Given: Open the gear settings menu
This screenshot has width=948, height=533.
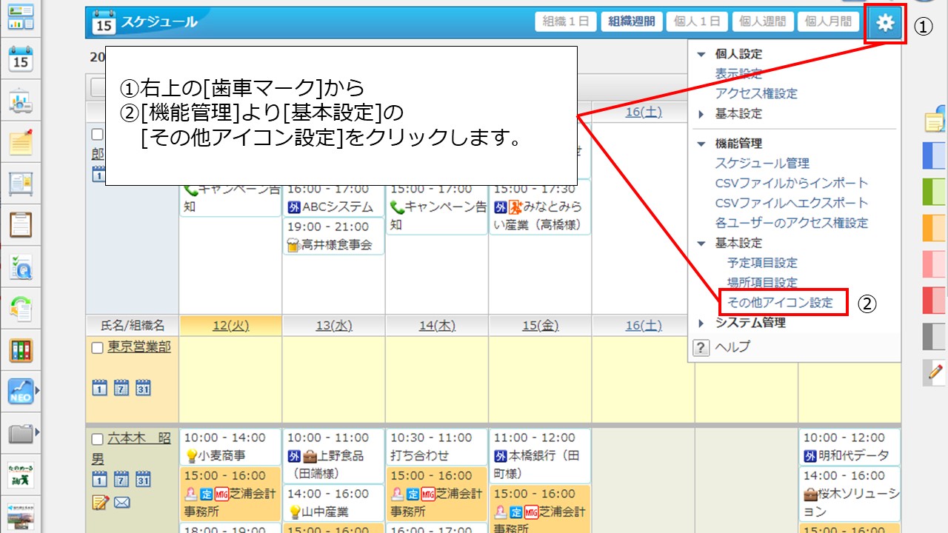Looking at the screenshot, I should click(885, 24).
